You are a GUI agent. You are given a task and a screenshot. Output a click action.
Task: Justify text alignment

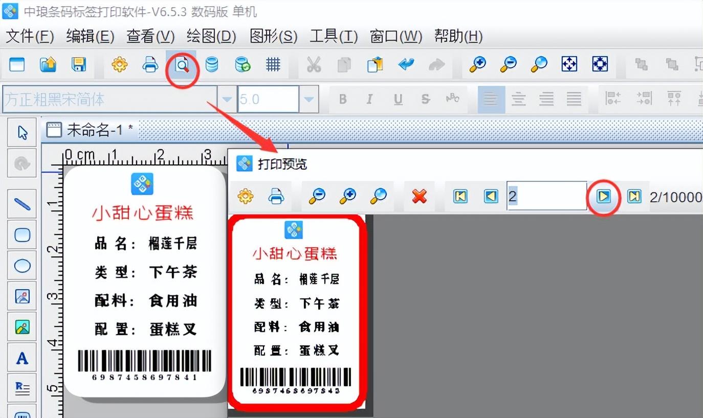[x=574, y=99]
